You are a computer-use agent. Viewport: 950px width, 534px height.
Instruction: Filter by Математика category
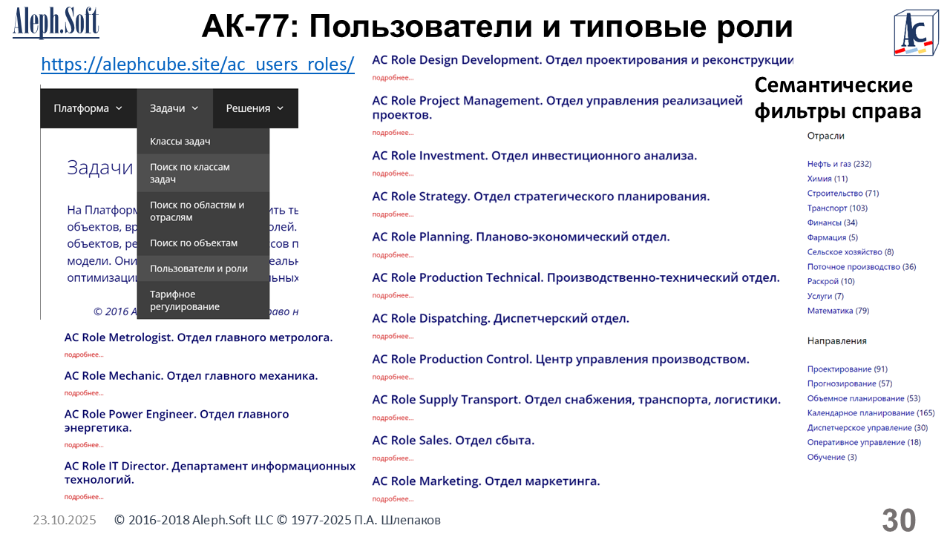(x=838, y=311)
